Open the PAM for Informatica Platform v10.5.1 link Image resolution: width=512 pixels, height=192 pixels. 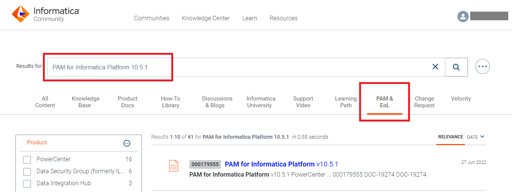(281, 164)
